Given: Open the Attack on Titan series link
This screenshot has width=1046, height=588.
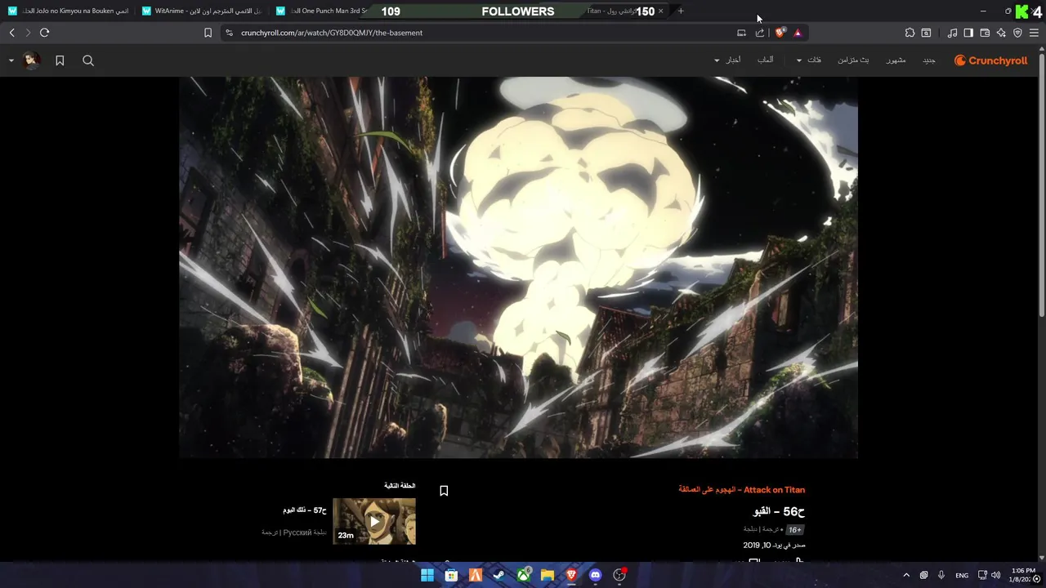Looking at the screenshot, I should (x=741, y=490).
